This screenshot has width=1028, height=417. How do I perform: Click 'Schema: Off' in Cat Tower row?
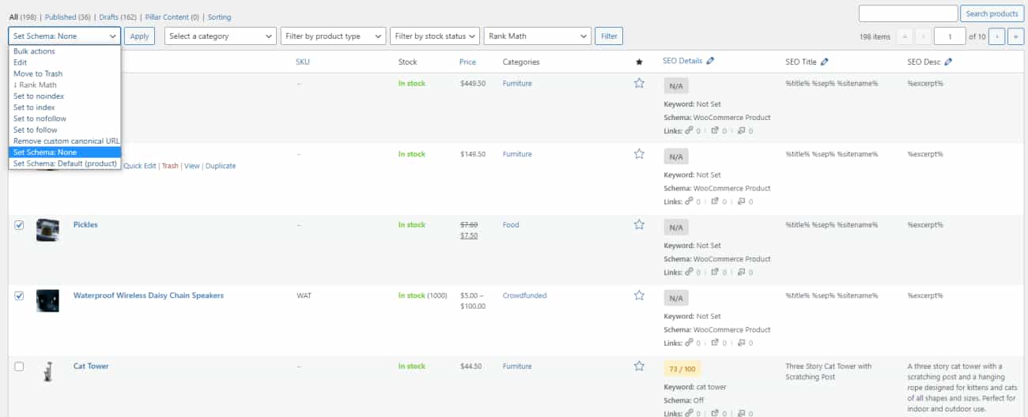(x=684, y=400)
